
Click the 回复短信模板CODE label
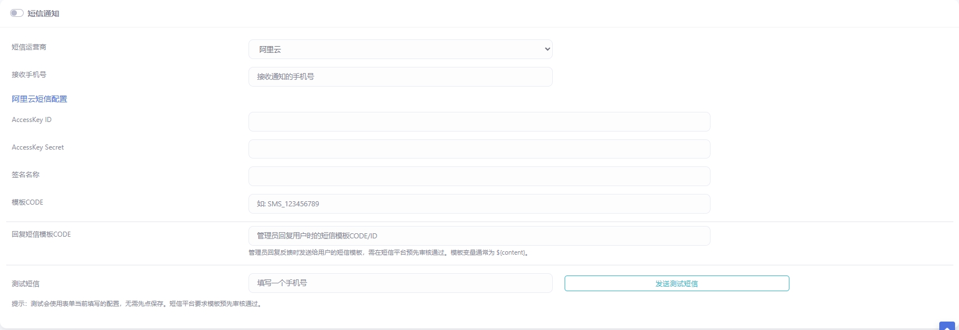(x=41, y=234)
